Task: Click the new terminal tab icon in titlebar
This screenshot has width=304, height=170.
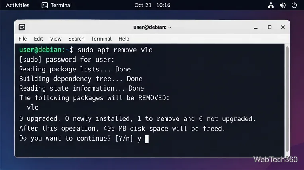Action: click(x=22, y=27)
